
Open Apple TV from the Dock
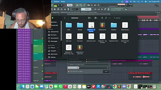click(x=89, y=86)
